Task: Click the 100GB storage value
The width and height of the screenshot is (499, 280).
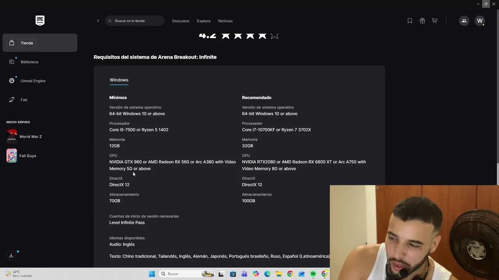Action: pyautogui.click(x=248, y=201)
